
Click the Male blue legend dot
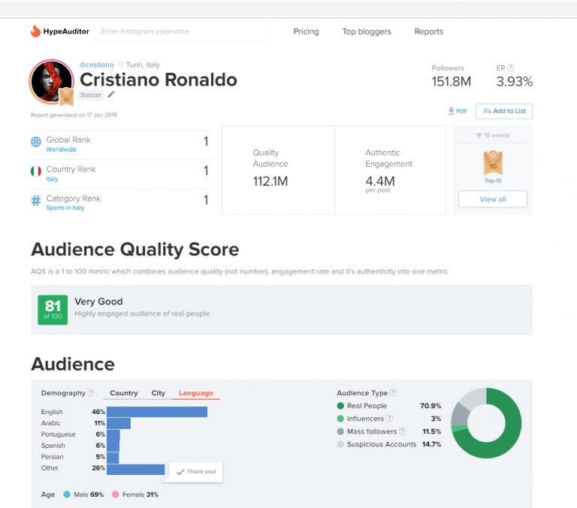pyautogui.click(x=67, y=494)
